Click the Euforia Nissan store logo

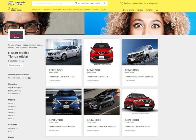[16, 35]
